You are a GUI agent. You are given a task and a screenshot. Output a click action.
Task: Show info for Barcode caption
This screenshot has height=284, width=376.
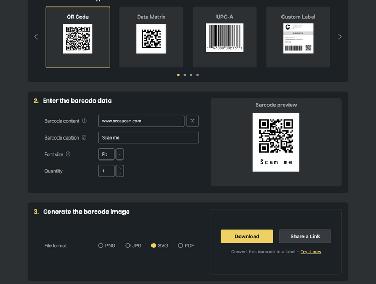[84, 137]
